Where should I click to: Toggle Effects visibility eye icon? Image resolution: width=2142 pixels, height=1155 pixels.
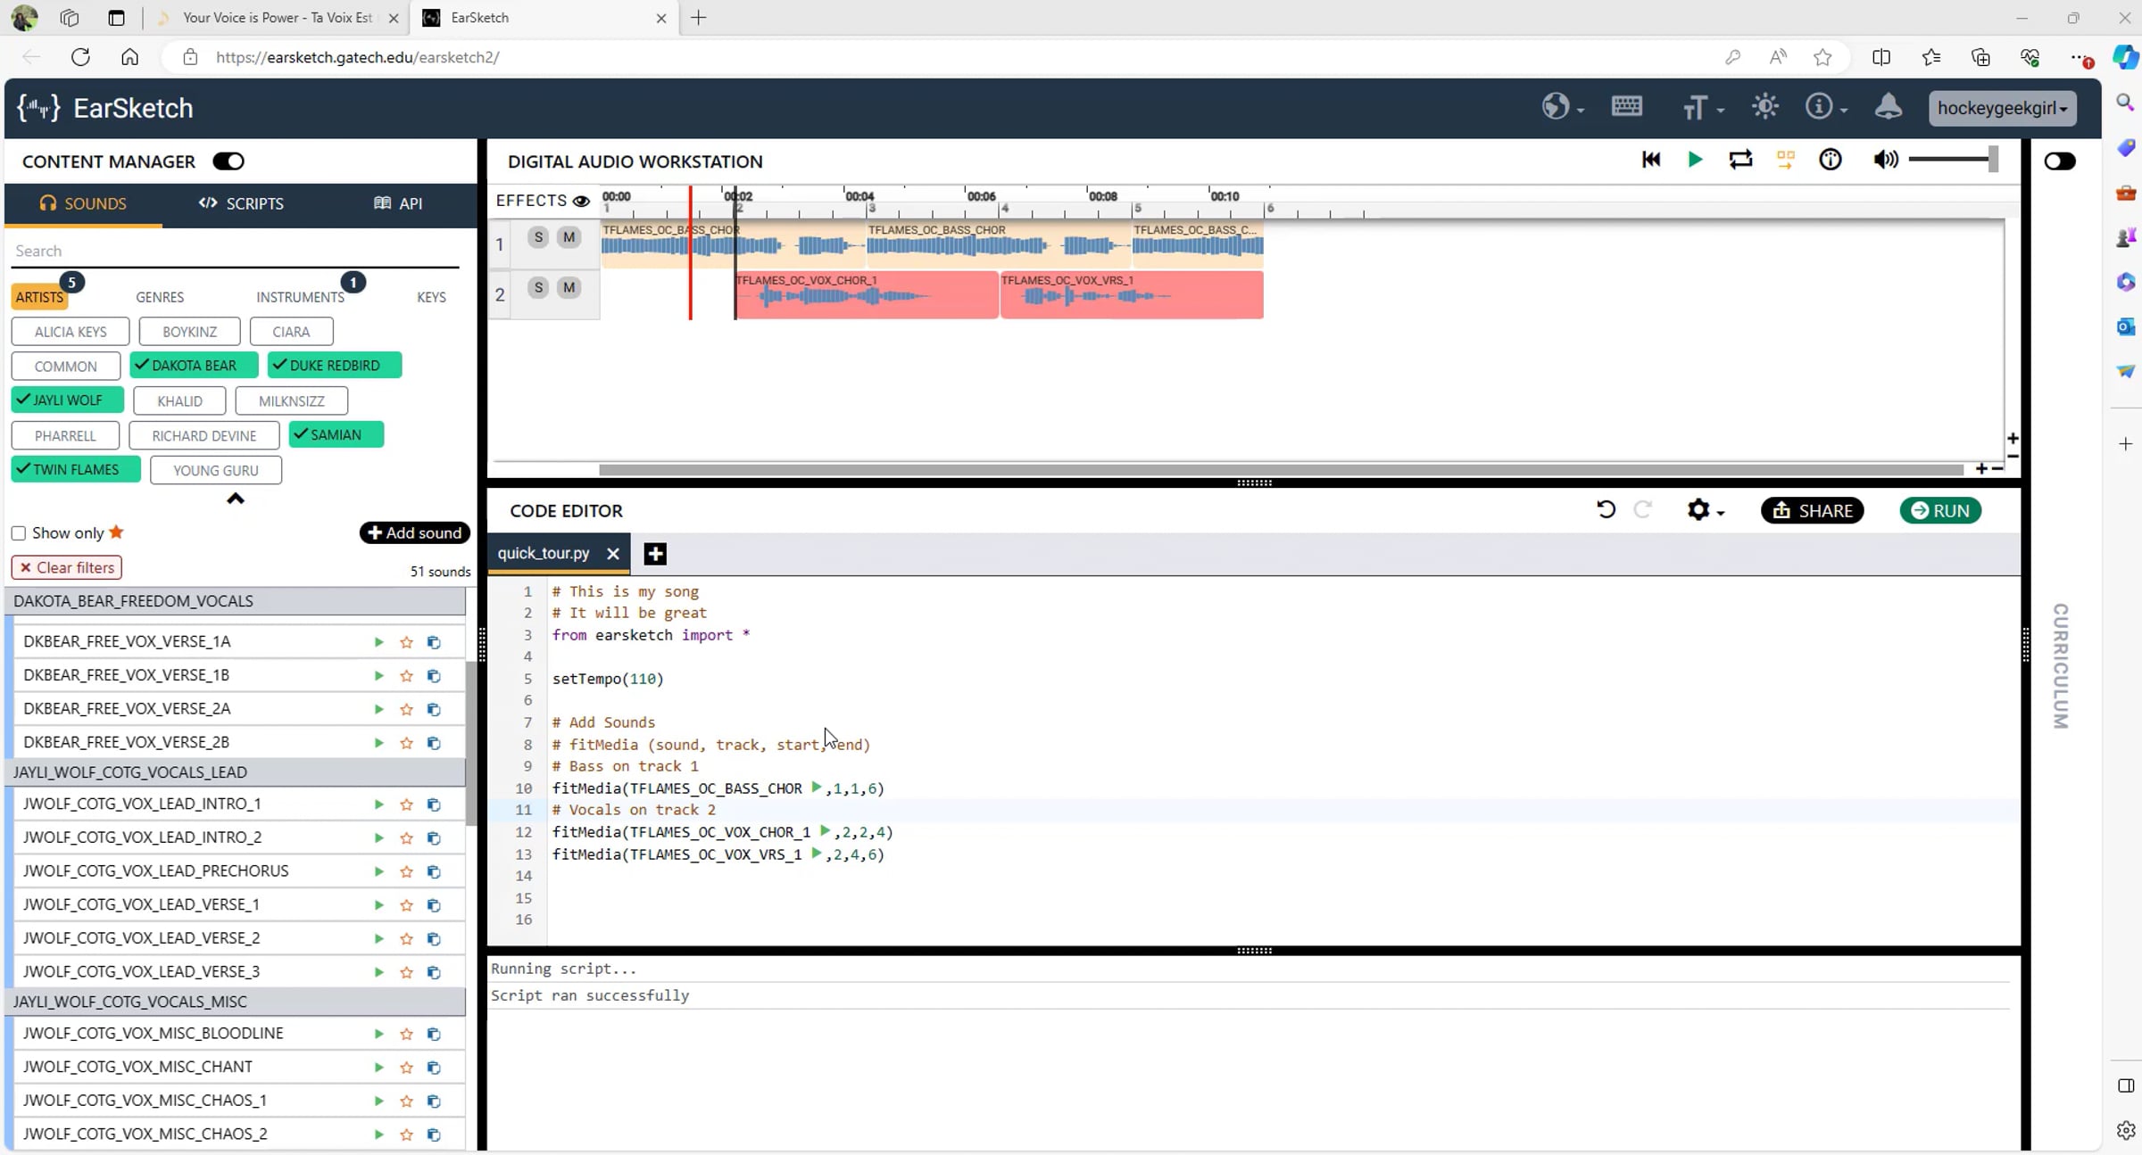pos(581,201)
